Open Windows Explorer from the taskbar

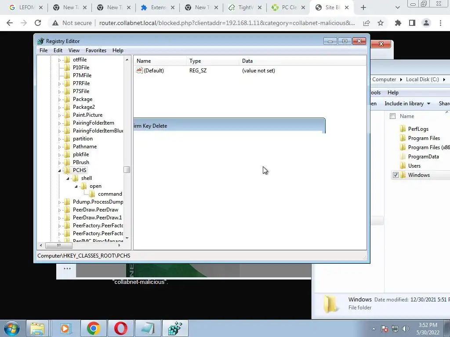pyautogui.click(x=37, y=328)
